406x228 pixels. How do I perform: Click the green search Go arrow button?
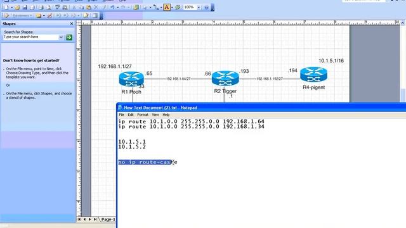pyautogui.click(x=69, y=37)
